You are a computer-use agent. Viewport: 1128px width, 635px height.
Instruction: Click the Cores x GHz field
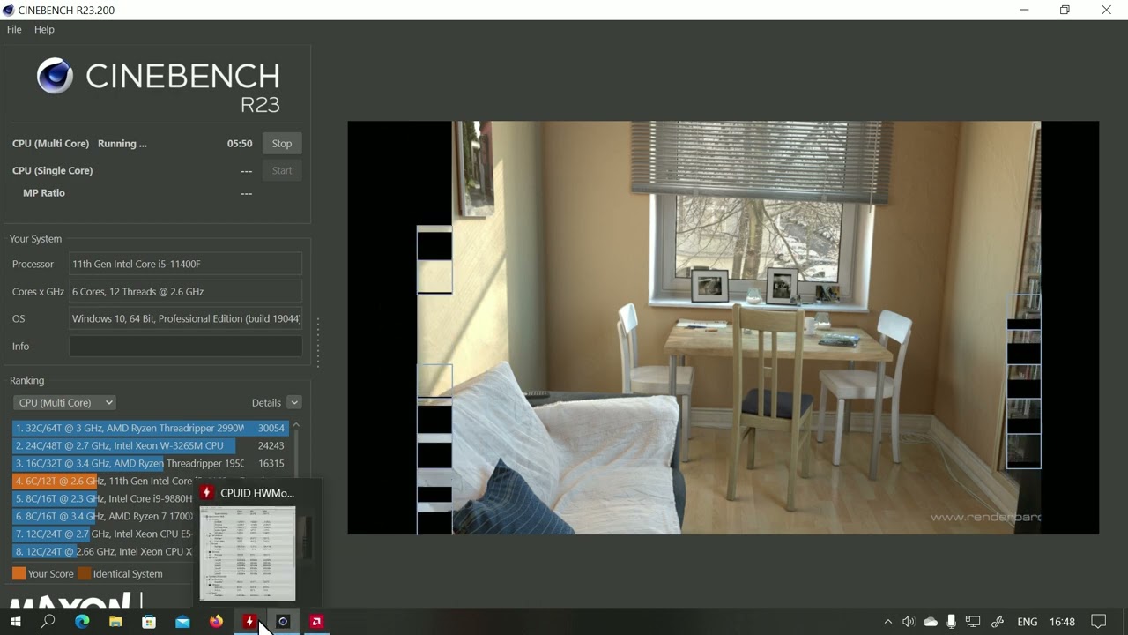point(185,291)
